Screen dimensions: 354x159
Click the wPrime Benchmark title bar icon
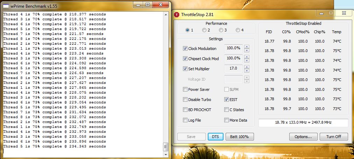[x=6, y=6]
